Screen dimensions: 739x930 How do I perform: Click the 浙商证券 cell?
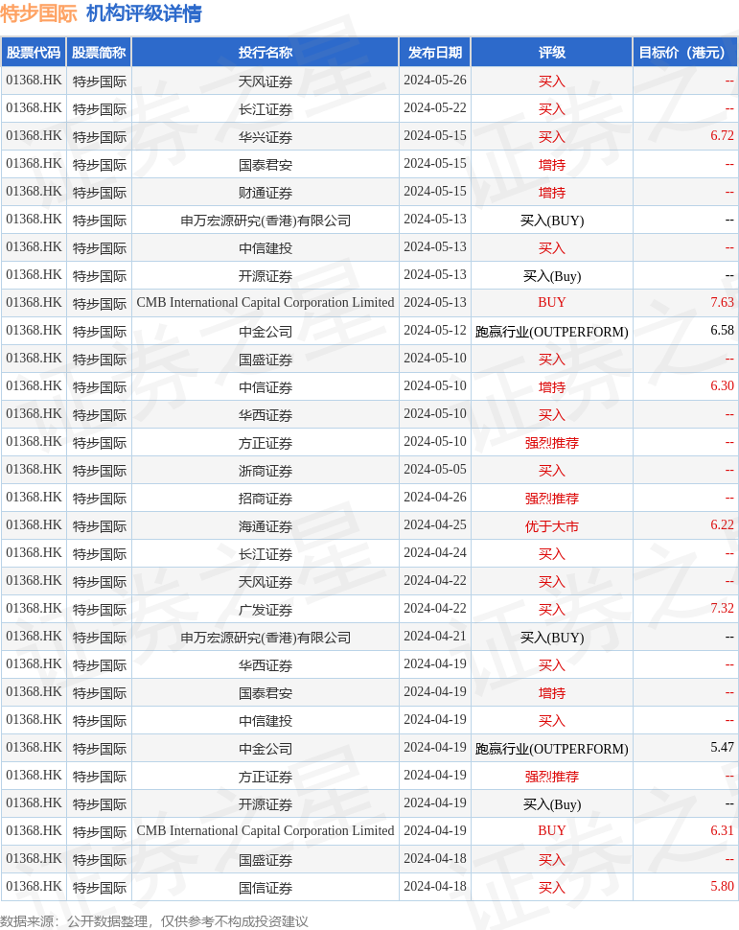[x=266, y=471]
